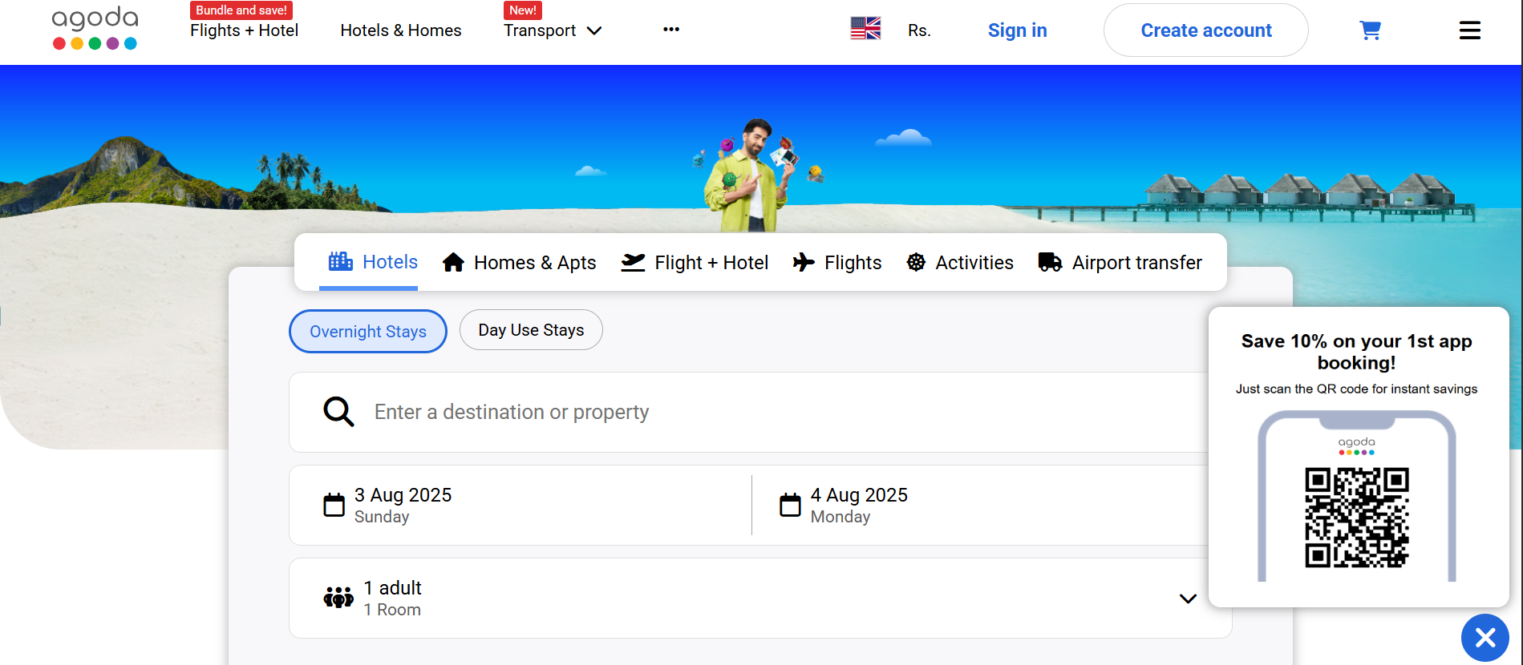Switch to the Flights tab
This screenshot has height=665, width=1523.
click(x=837, y=263)
